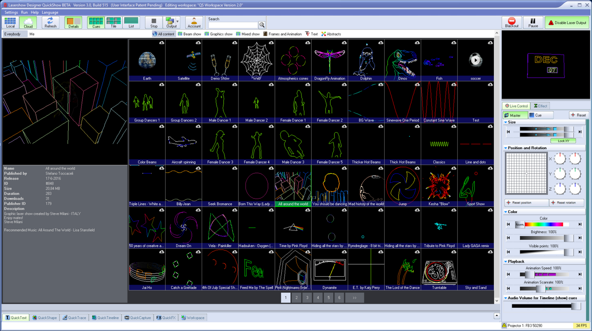Select the Dolphin cue thumbnail
592x331 pixels.
[x=366, y=60]
